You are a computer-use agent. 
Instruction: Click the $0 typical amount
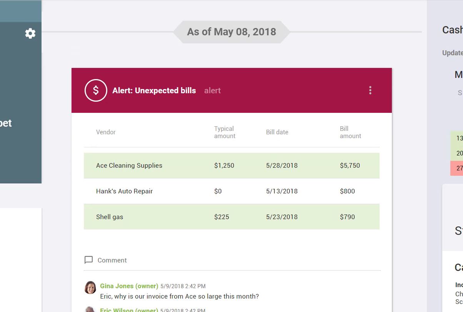pos(218,191)
